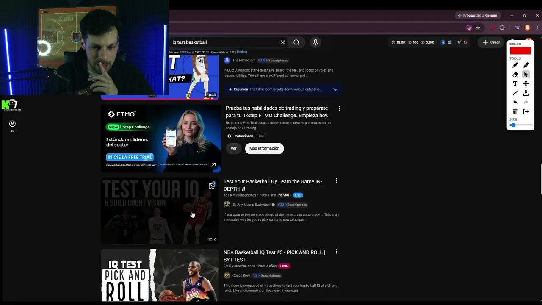
Task: Click the blue IQ extension badge icon
Action: pyautogui.click(x=443, y=42)
